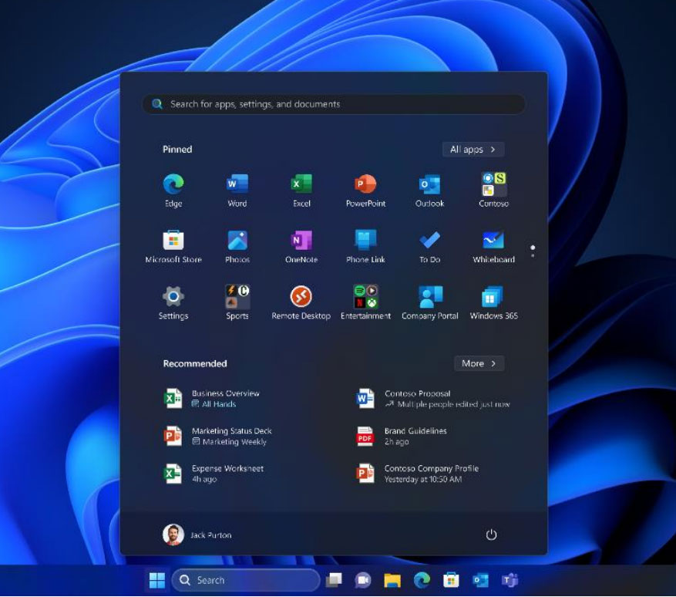Viewport: 676px width, 597px height.
Task: Open the Entertainment app folder
Action: [365, 303]
